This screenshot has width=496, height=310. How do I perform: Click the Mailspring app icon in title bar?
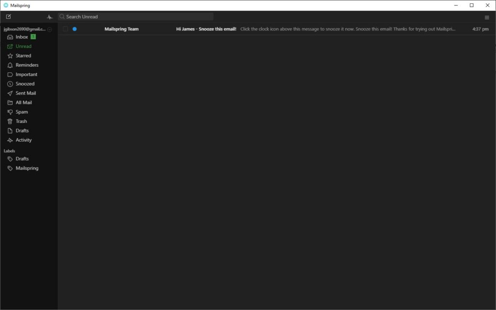6,5
